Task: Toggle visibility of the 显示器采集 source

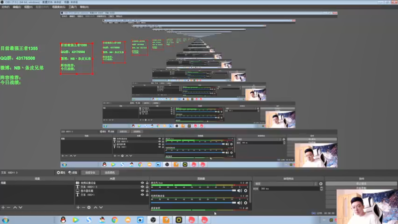Action: 142,191
